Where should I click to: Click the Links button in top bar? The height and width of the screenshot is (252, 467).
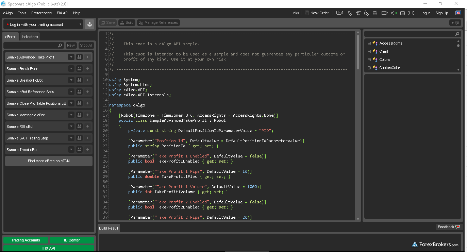click(x=295, y=13)
